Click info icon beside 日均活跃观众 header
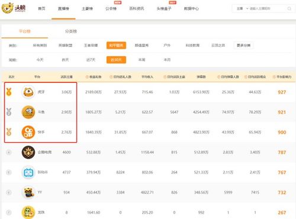Image resolution: width=296 pixels, height=219 pixels. pyautogui.click(x=246, y=77)
